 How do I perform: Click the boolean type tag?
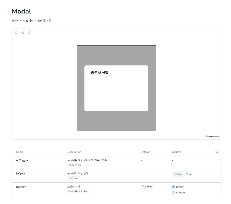[x=74, y=178]
